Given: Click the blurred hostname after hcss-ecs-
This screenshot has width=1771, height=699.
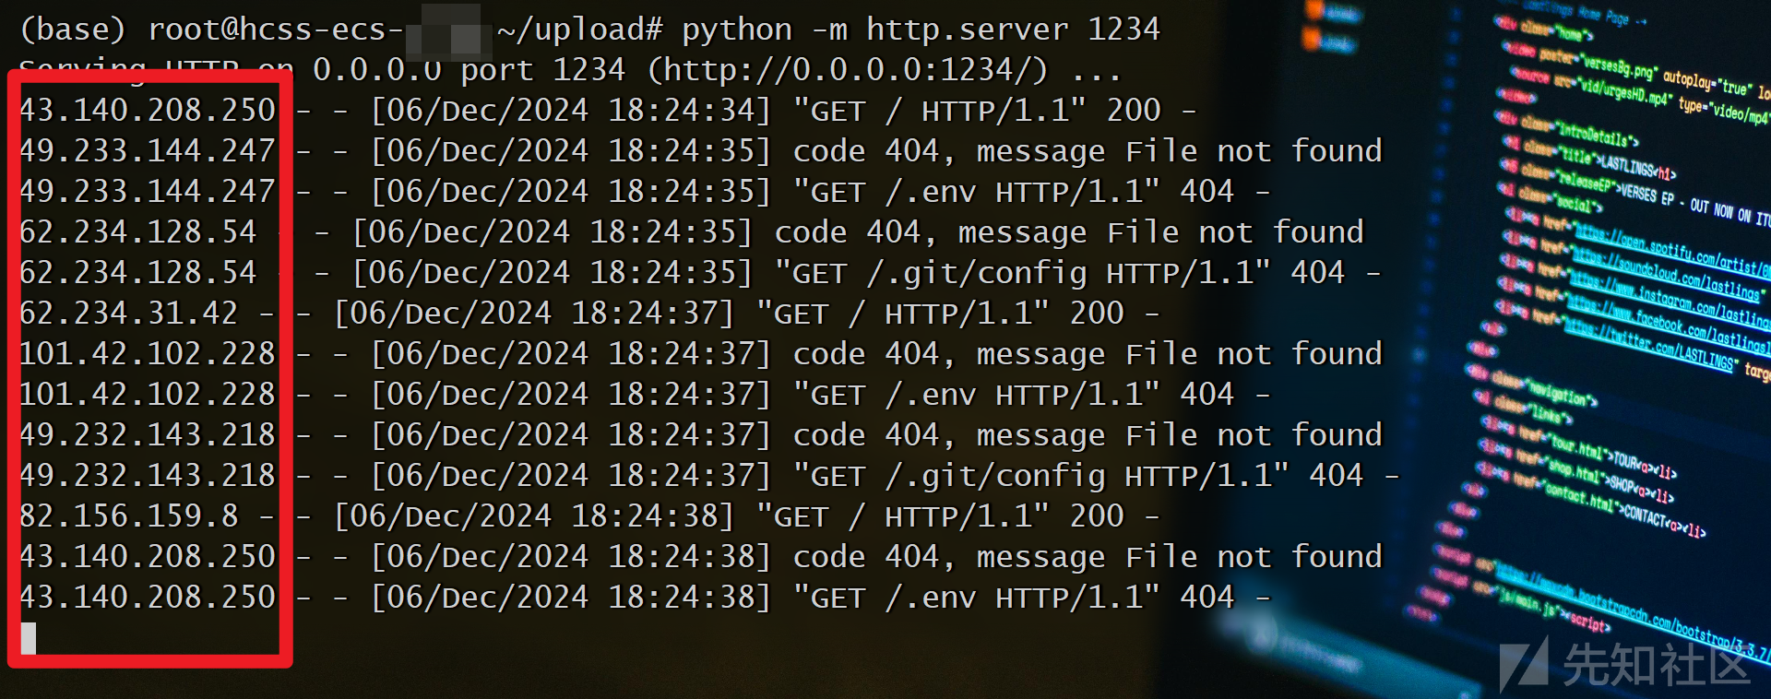Looking at the screenshot, I should point(447,30).
